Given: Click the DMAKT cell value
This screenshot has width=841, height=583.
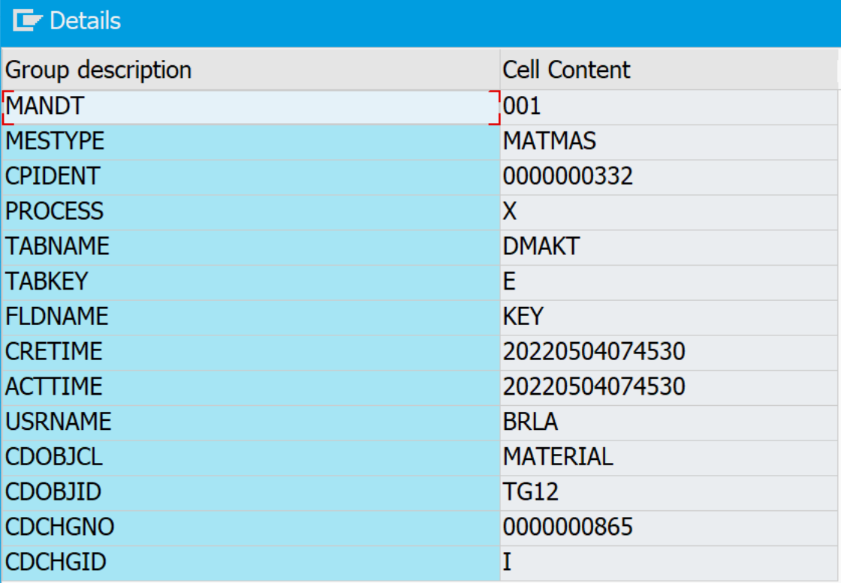Looking at the screenshot, I should [541, 246].
